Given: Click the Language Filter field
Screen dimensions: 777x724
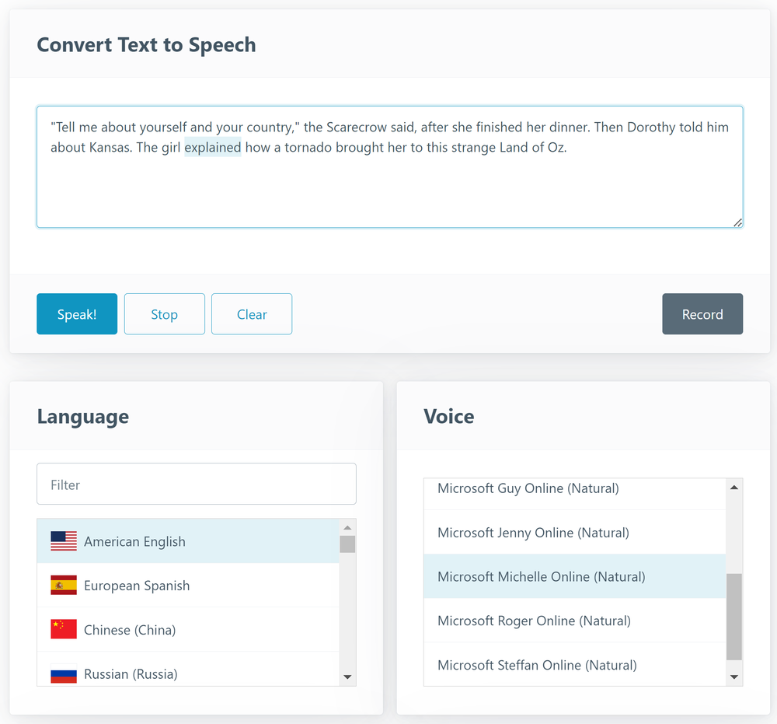Looking at the screenshot, I should (197, 484).
